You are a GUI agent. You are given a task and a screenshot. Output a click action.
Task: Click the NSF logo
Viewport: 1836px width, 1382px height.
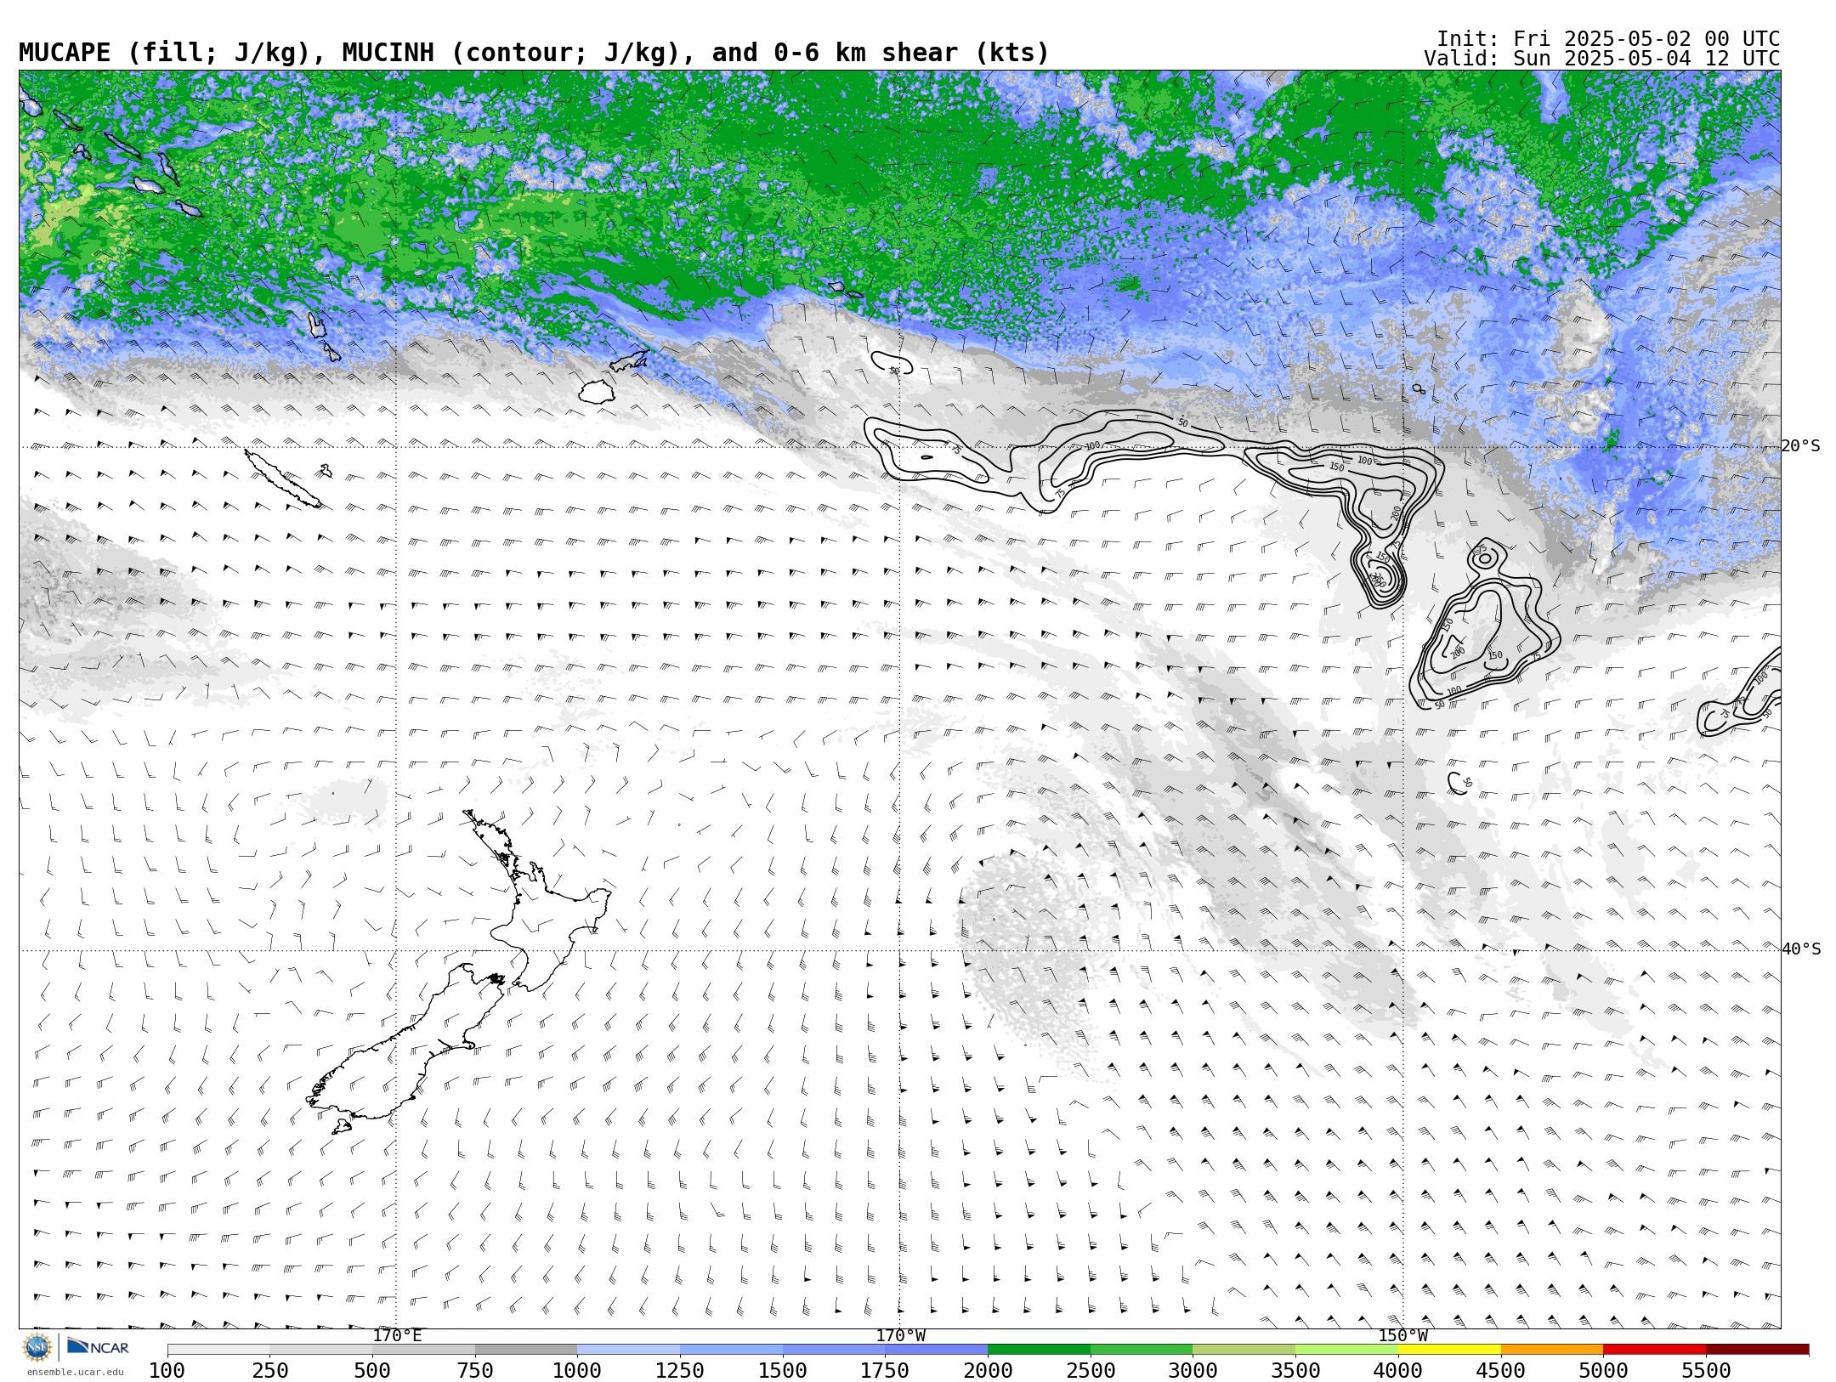pos(37,1347)
